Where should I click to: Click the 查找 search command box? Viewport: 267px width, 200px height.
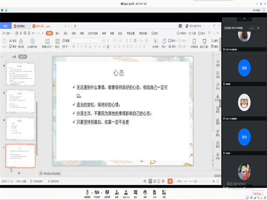coord(155,33)
